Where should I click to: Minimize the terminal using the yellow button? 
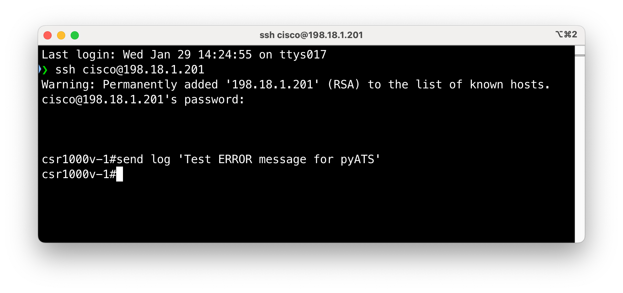tap(61, 35)
